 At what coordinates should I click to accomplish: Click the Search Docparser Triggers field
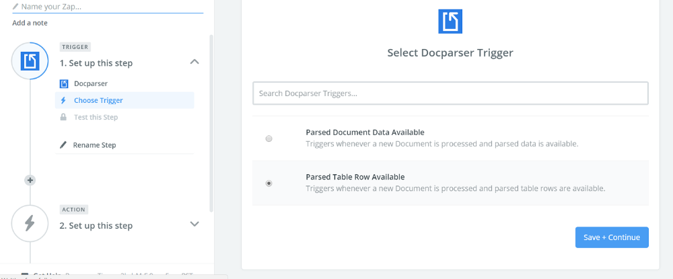(450, 93)
